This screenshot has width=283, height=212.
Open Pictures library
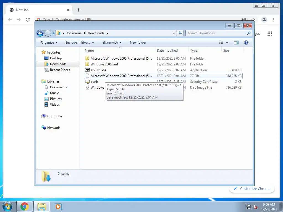(x=56, y=99)
